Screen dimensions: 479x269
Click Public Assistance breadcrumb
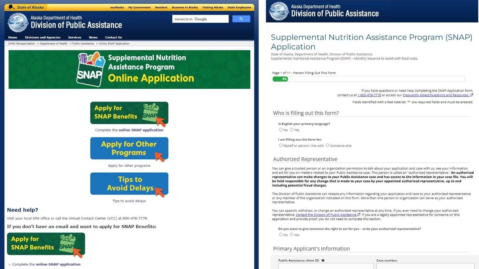click(x=83, y=44)
